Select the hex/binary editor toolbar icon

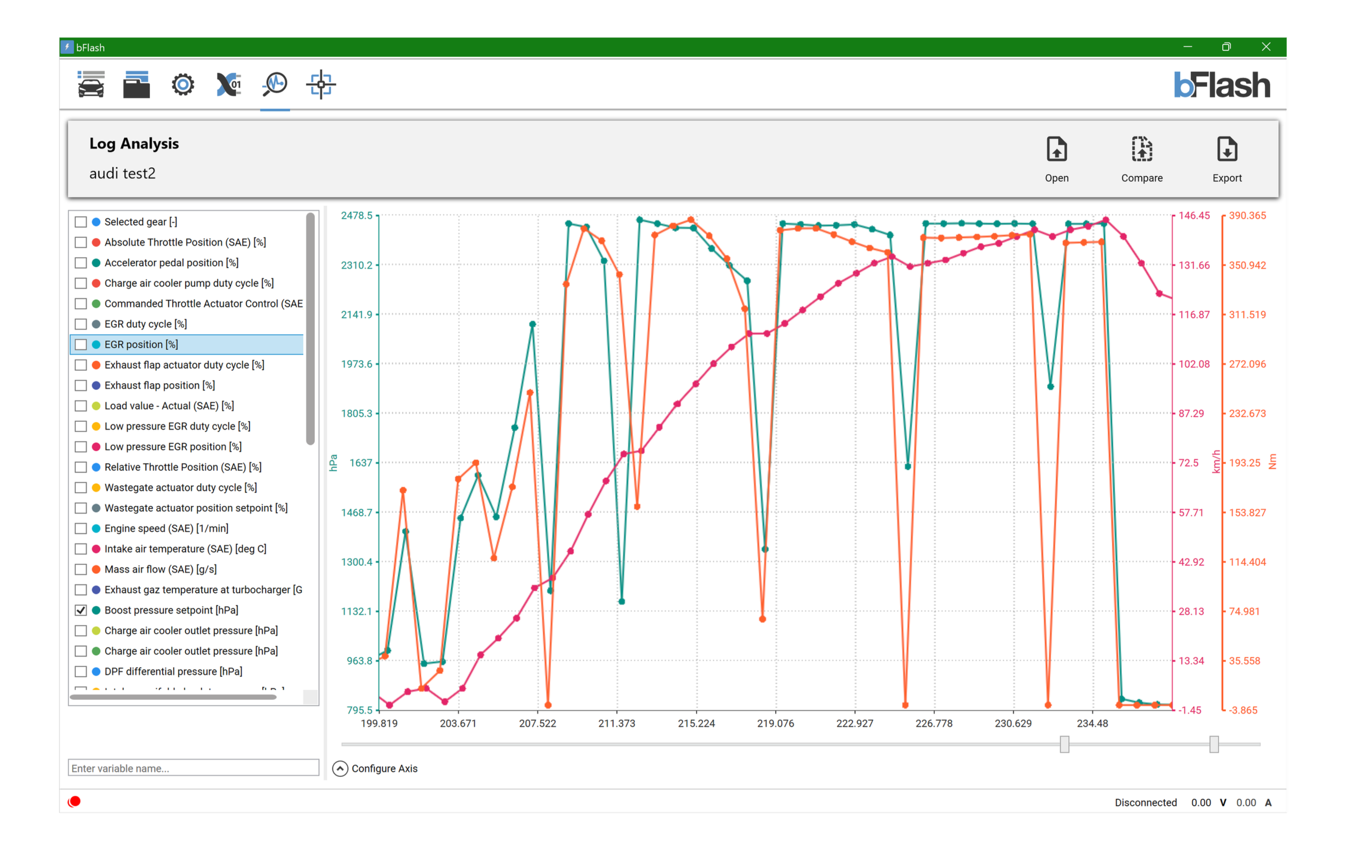tap(229, 85)
